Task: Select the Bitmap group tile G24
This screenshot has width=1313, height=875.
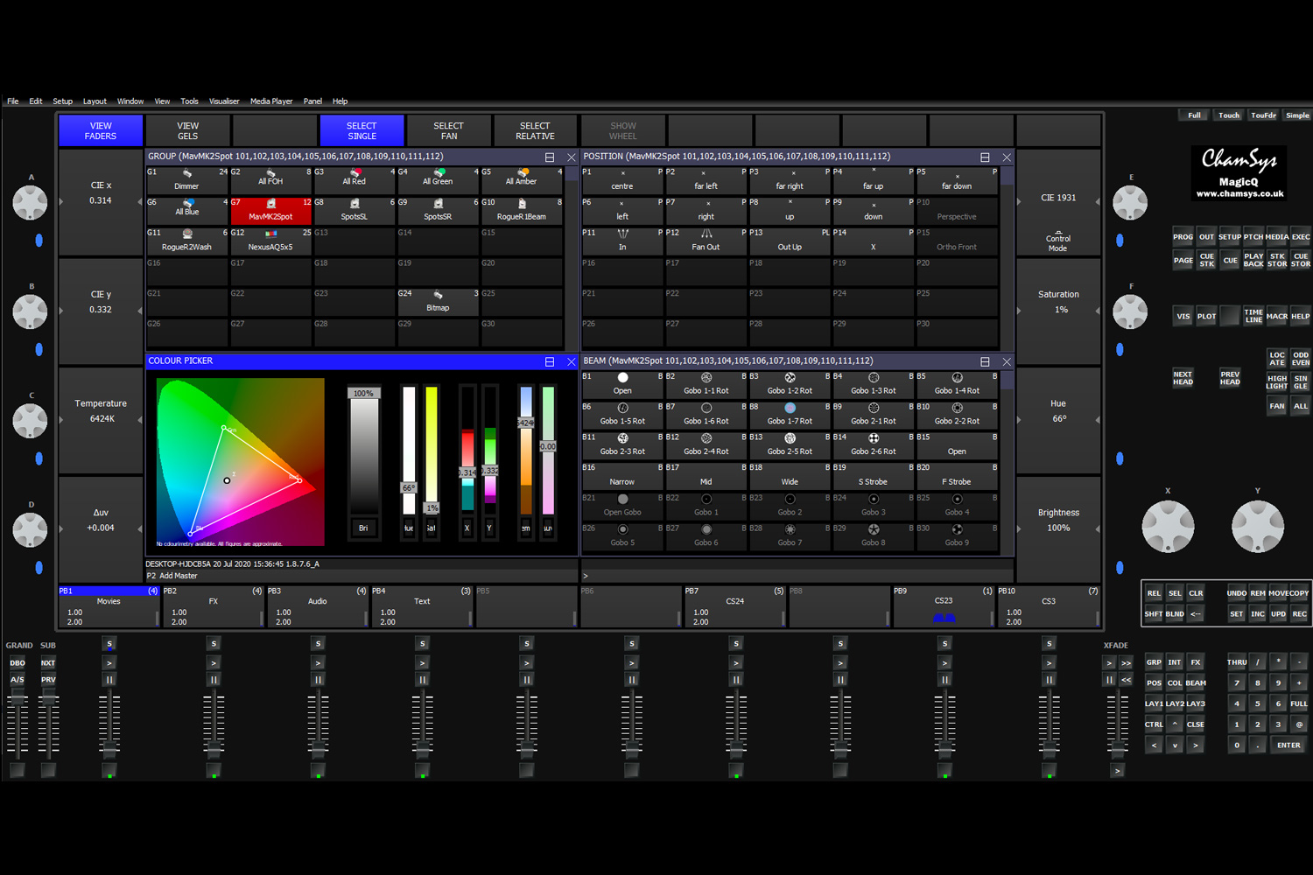Action: [438, 302]
